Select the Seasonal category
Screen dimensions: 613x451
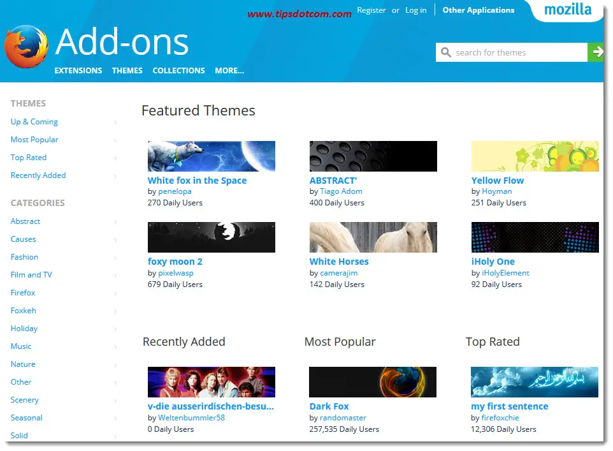(27, 418)
